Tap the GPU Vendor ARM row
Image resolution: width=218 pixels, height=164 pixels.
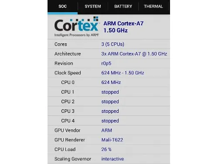[x=109, y=130]
